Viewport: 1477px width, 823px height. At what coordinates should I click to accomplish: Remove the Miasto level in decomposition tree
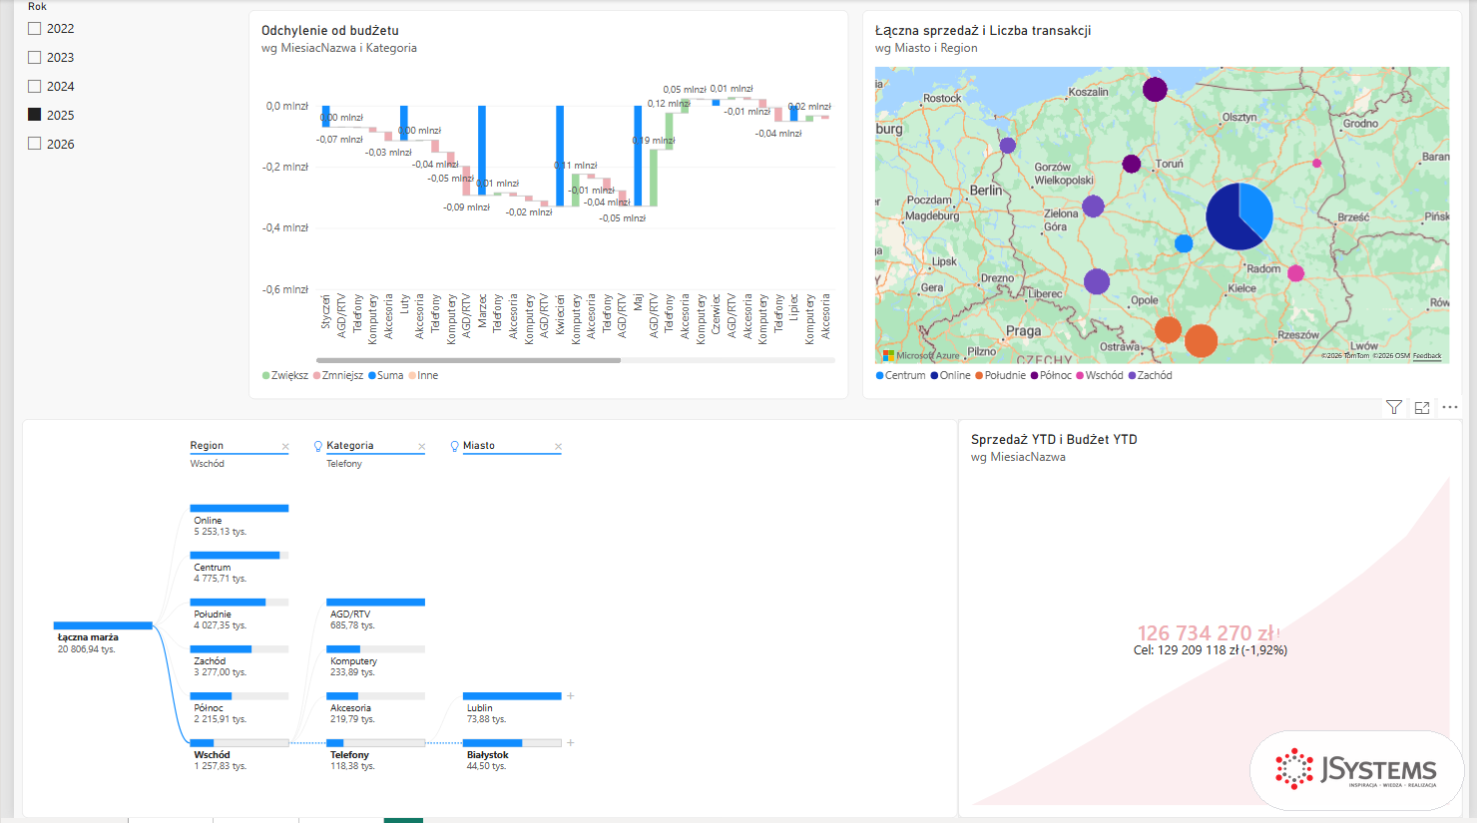point(559,446)
